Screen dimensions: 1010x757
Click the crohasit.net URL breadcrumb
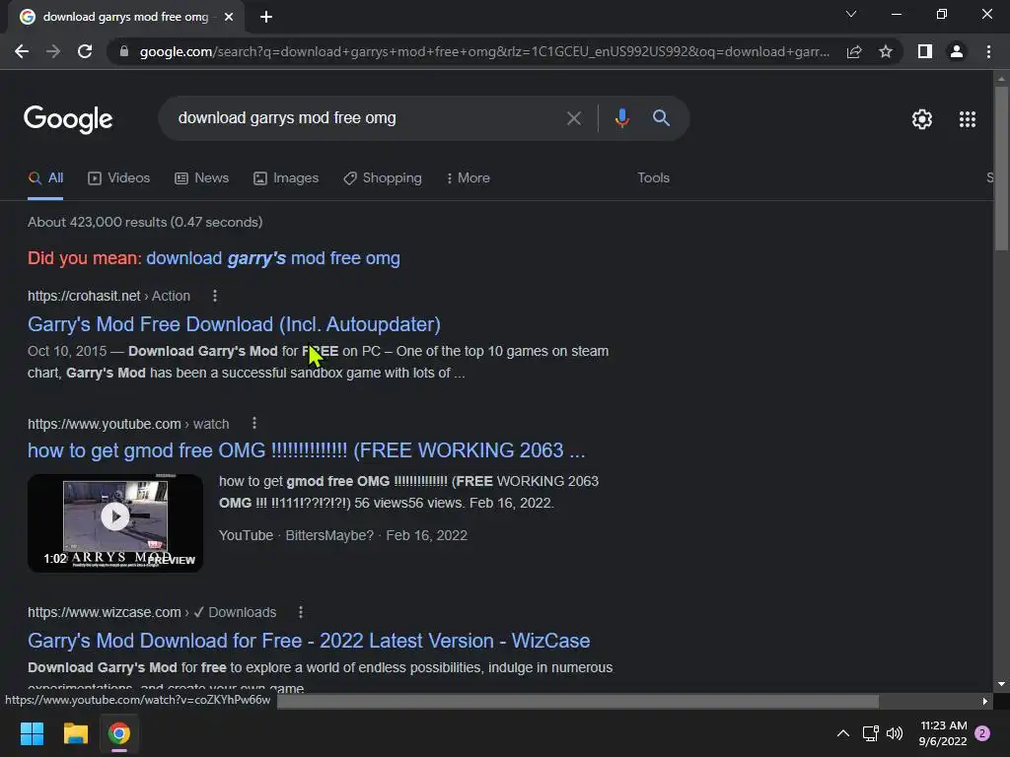[x=108, y=296]
